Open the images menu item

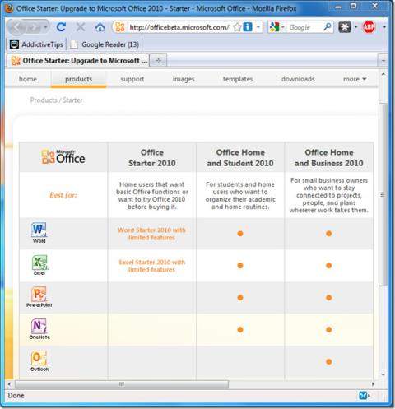click(x=184, y=79)
